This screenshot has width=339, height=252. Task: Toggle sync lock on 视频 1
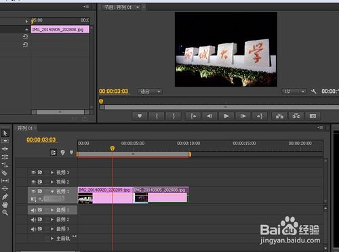click(x=40, y=191)
